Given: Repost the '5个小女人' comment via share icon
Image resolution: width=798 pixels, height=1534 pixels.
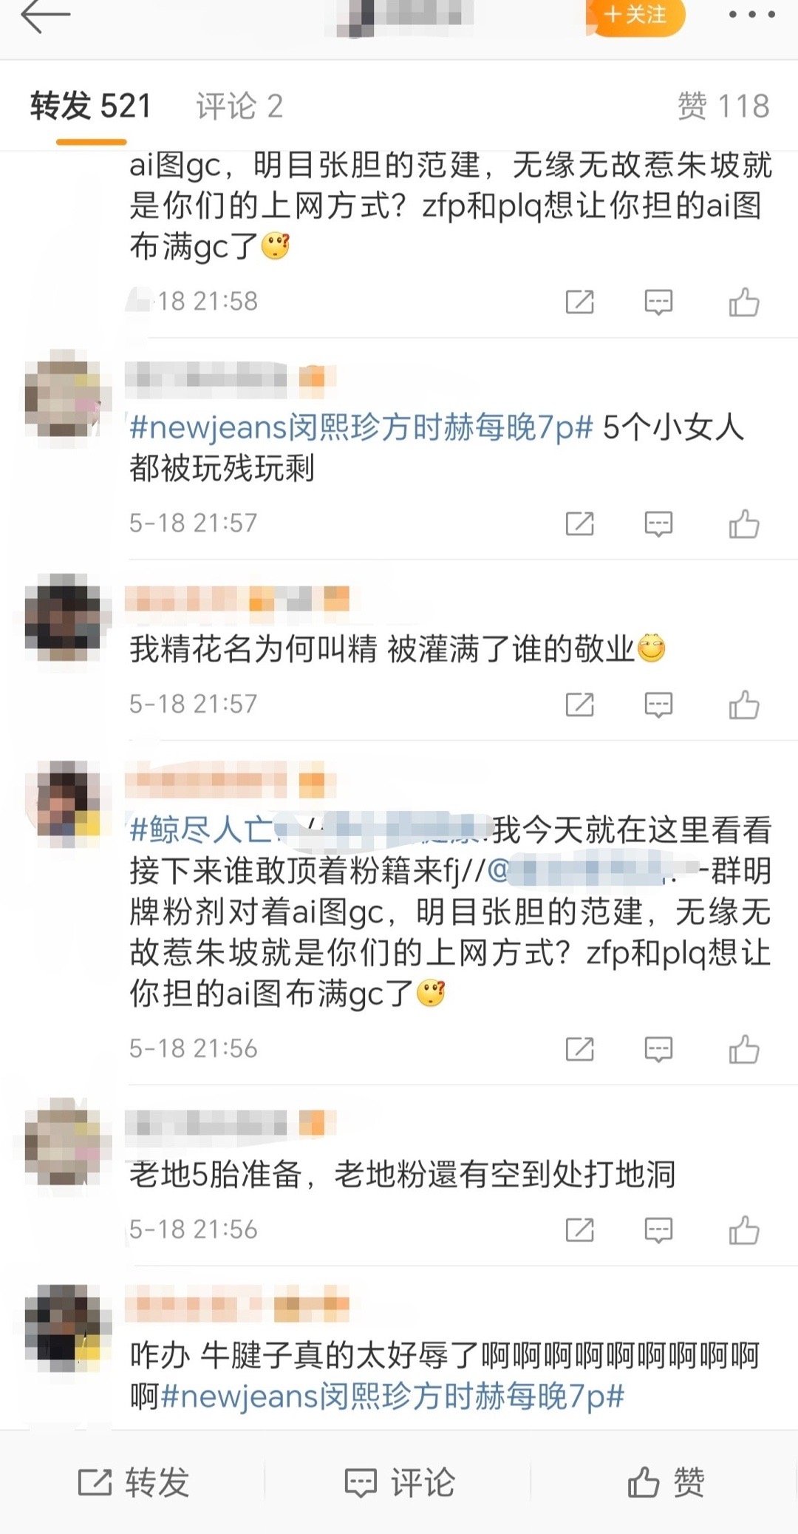Looking at the screenshot, I should pos(579,523).
